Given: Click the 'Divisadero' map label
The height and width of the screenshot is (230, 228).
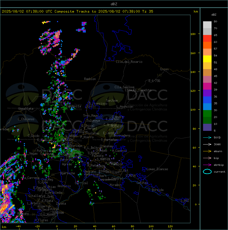Looking at the screenshot, I should [122, 135].
